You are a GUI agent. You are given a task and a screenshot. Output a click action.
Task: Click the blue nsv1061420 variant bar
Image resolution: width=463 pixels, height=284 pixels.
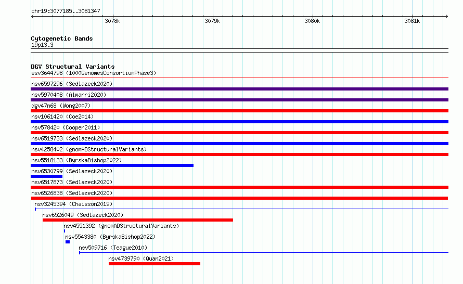coord(239,122)
